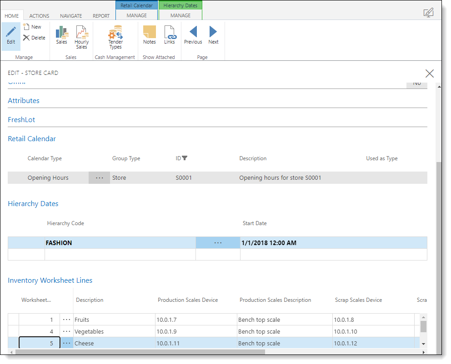Expand the Attributes section
The height and width of the screenshot is (364, 451).
pos(24,100)
